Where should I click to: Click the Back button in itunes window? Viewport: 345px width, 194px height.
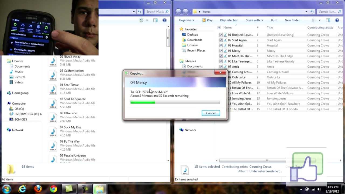[178, 12]
